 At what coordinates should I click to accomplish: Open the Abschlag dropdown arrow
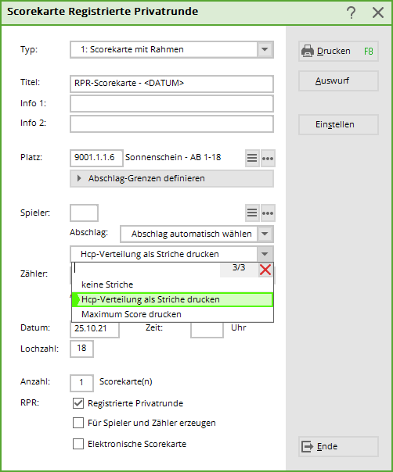click(265, 234)
